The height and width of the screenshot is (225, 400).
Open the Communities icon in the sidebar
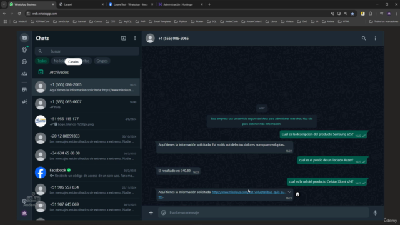coord(24,74)
